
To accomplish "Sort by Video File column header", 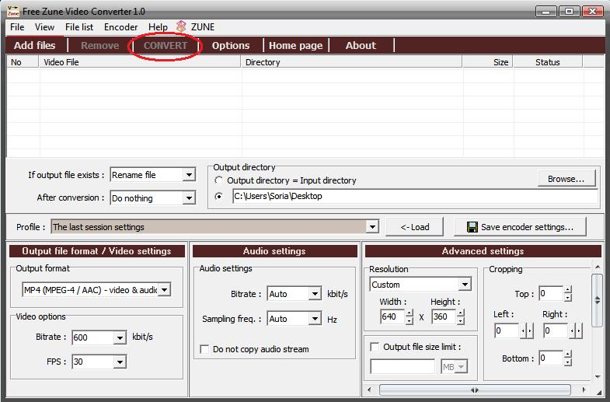I will click(x=140, y=62).
